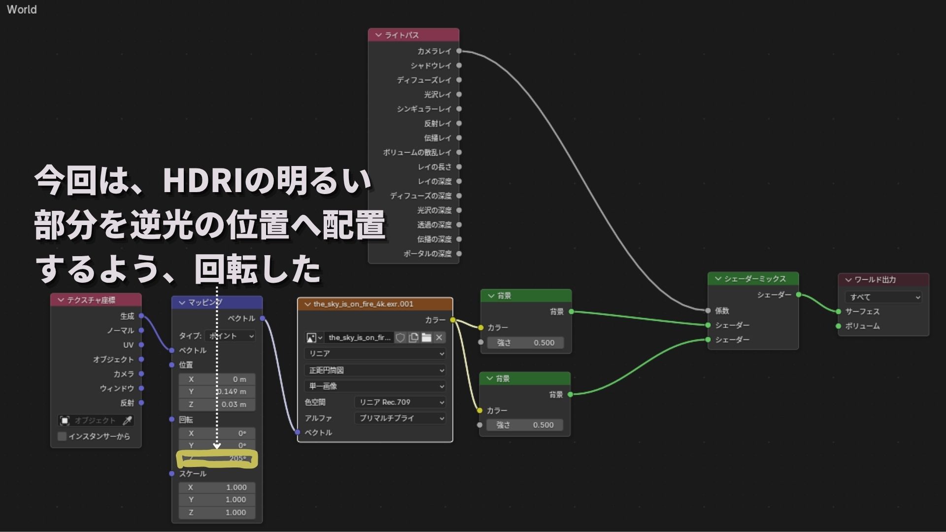Click the the_sky_is_on_fir... image name field
This screenshot has height=532, width=946.
tap(359, 337)
